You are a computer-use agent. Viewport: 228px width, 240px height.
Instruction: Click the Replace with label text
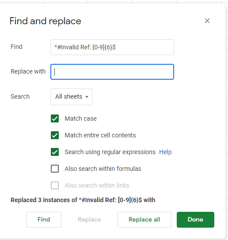(28, 71)
